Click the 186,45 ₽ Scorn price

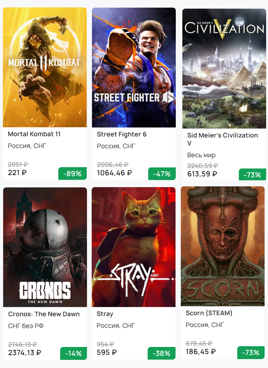[201, 352]
